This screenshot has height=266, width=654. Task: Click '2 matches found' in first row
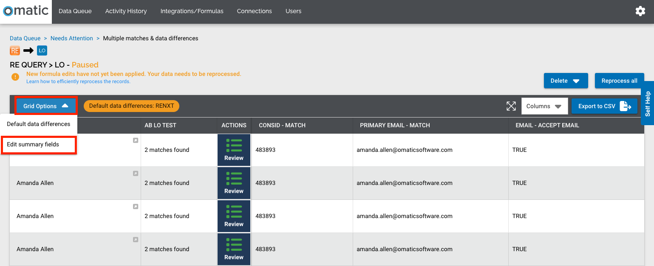click(x=167, y=150)
